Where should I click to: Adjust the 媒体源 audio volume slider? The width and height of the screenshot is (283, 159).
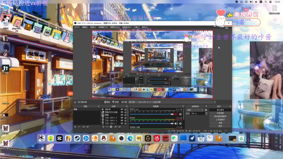(x=152, y=124)
